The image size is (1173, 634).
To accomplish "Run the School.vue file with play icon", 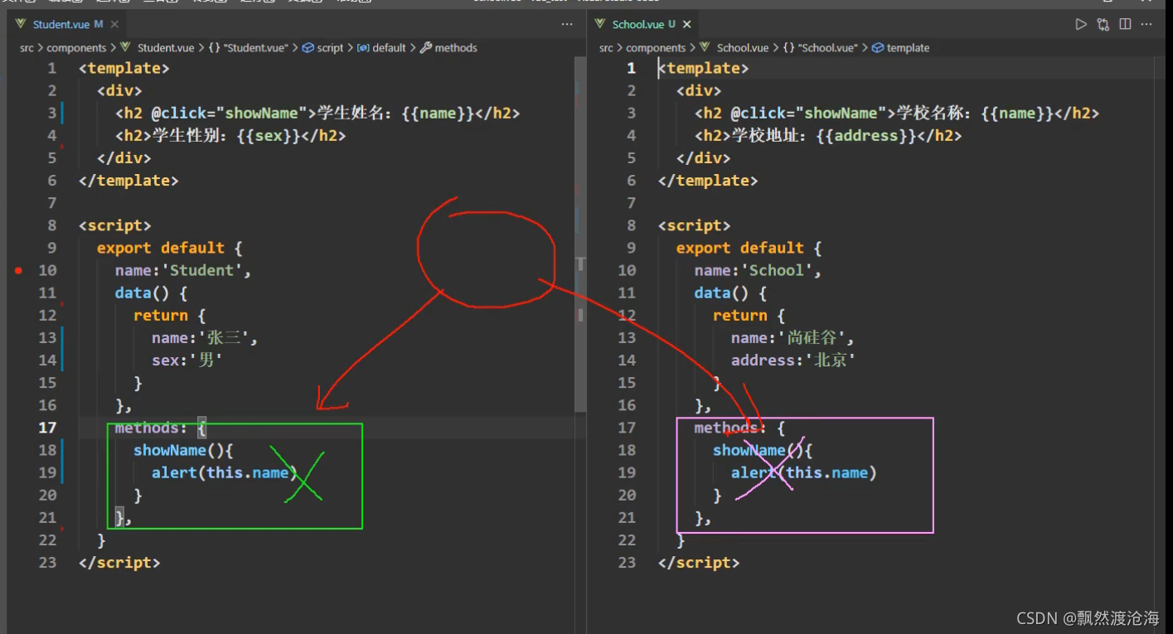I will [x=1081, y=24].
